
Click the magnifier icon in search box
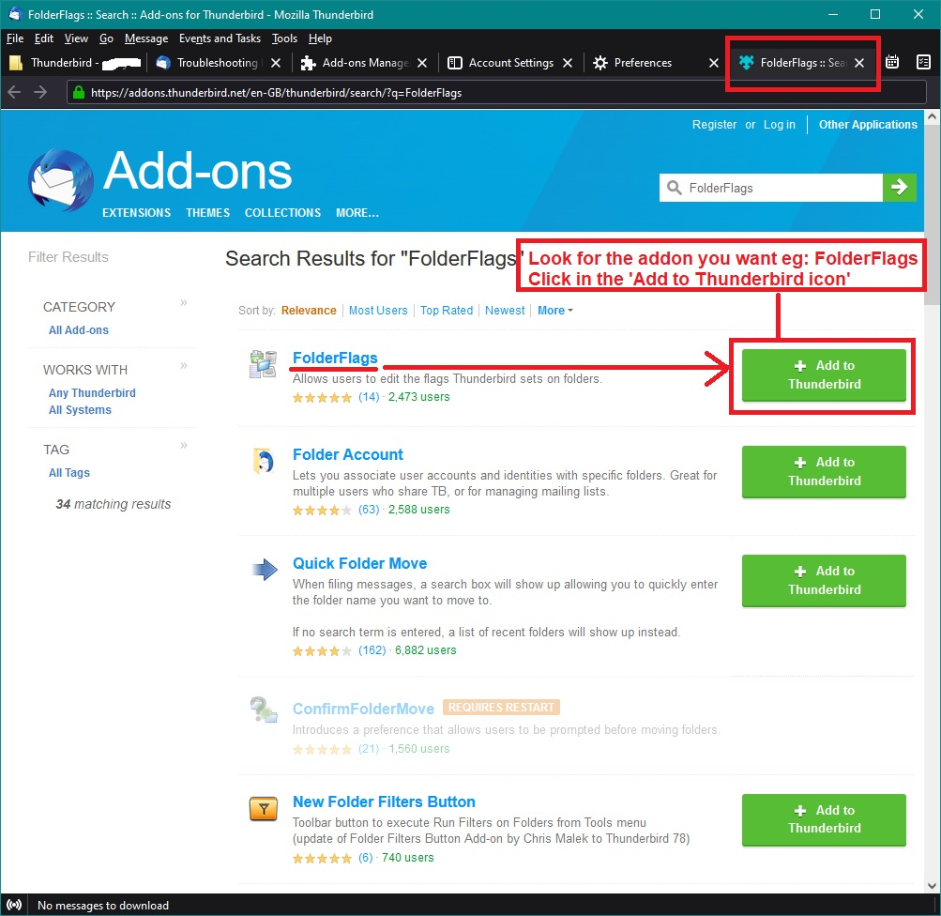pos(674,188)
